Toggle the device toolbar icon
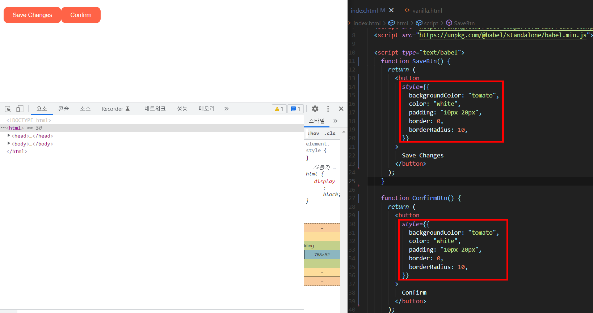 pos(20,109)
